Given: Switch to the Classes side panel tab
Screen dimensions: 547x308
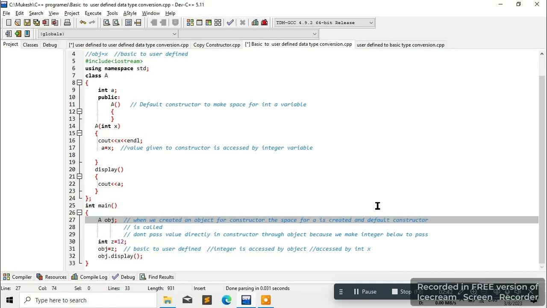Looking at the screenshot, I should pos(30,44).
